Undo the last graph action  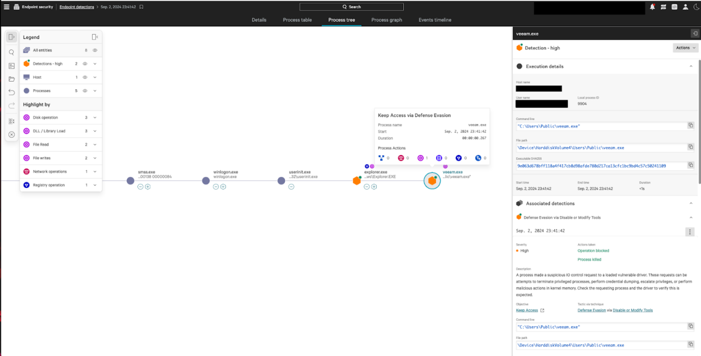(12, 92)
